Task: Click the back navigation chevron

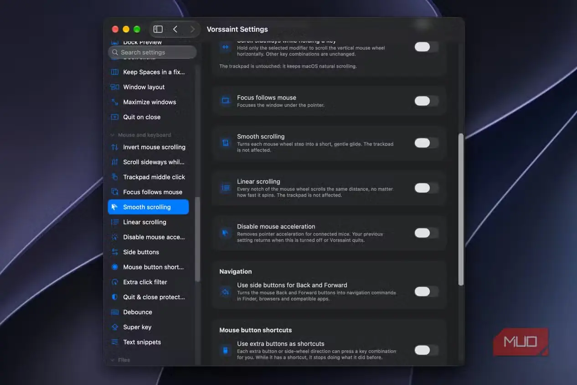Action: click(175, 29)
